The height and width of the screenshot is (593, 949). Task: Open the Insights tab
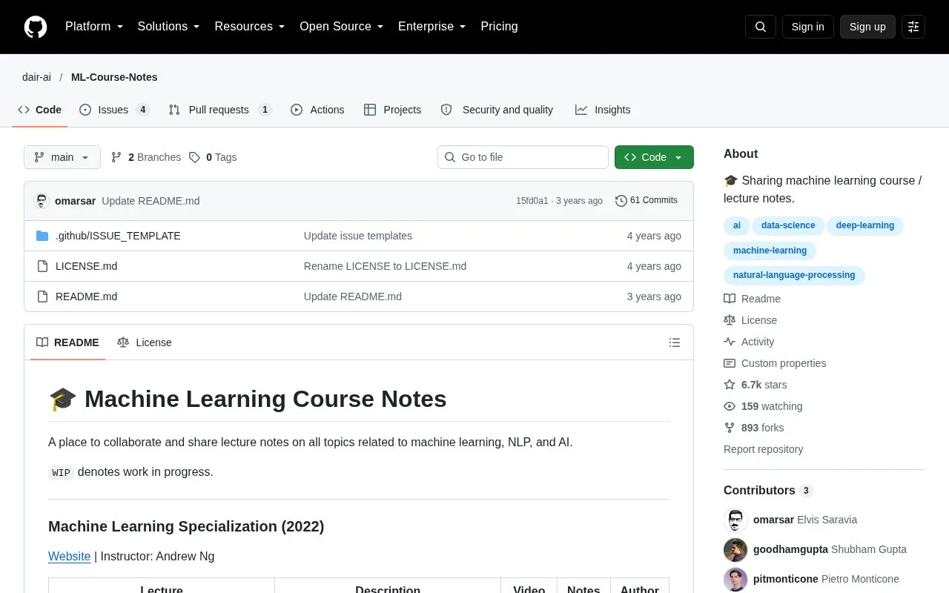point(603,110)
